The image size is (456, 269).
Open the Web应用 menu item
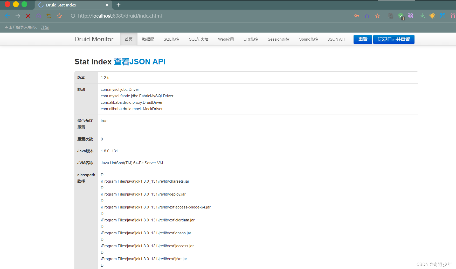pos(226,39)
